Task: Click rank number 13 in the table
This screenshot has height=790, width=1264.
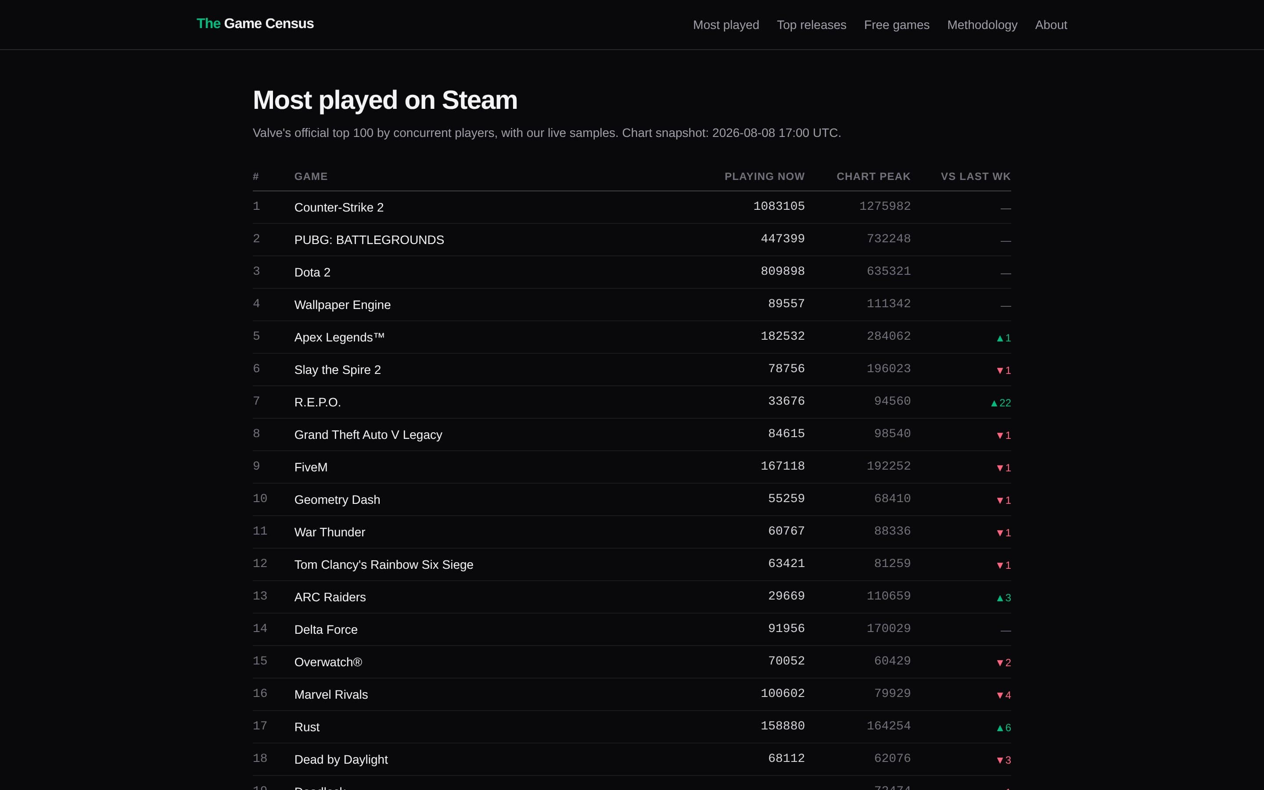Action: pyautogui.click(x=260, y=596)
